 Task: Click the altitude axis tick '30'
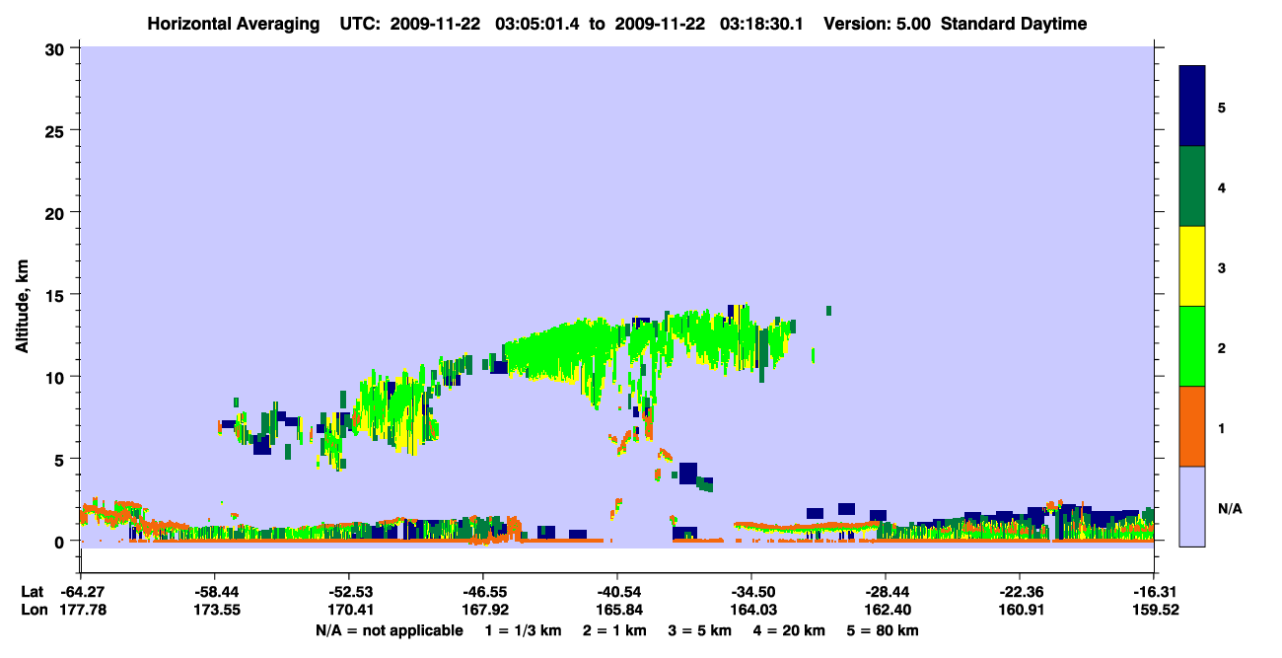(x=57, y=47)
